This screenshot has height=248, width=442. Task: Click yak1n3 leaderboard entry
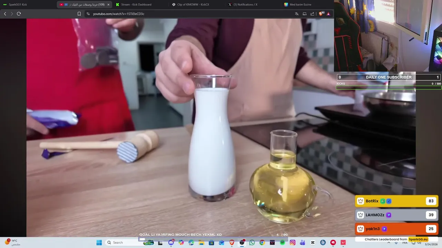(397, 229)
